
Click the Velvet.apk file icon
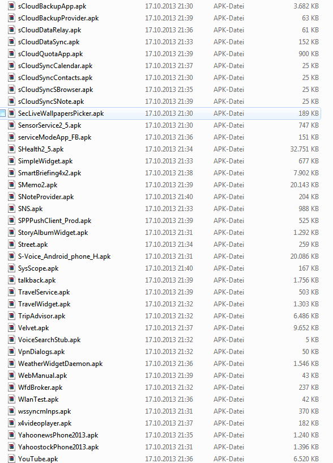point(11,328)
